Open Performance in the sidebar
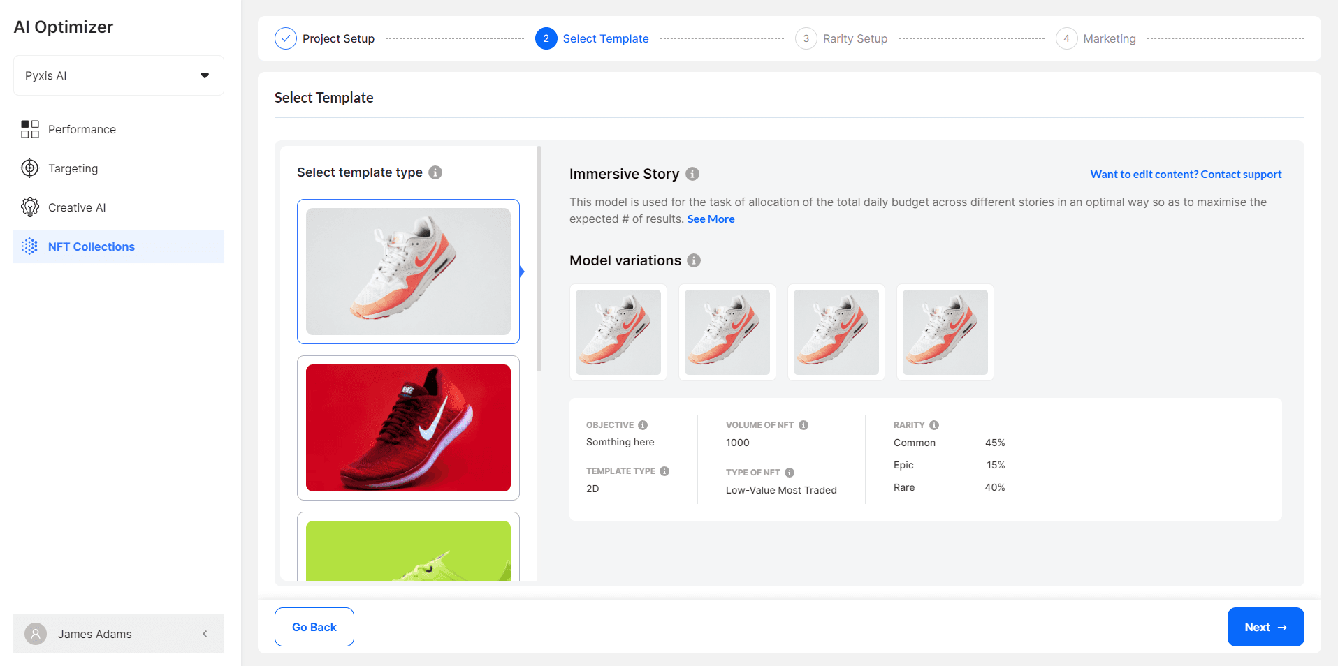 pos(119,129)
